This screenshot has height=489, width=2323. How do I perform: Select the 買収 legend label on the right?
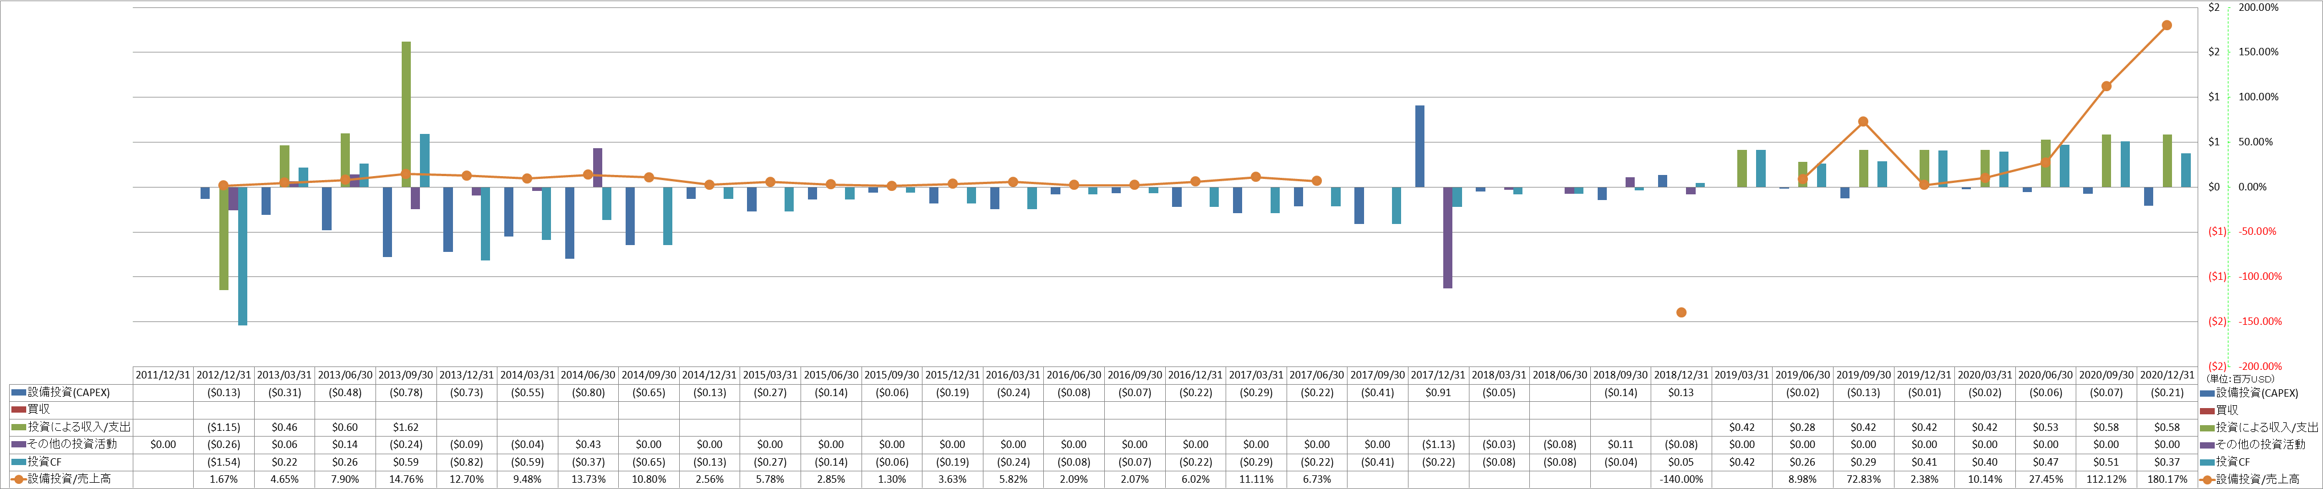pos(2227,410)
